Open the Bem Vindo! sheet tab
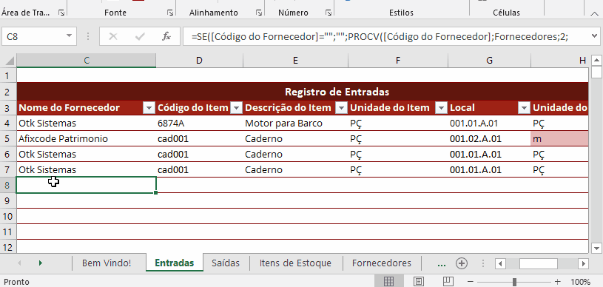The width and height of the screenshot is (603, 287). coord(107,263)
